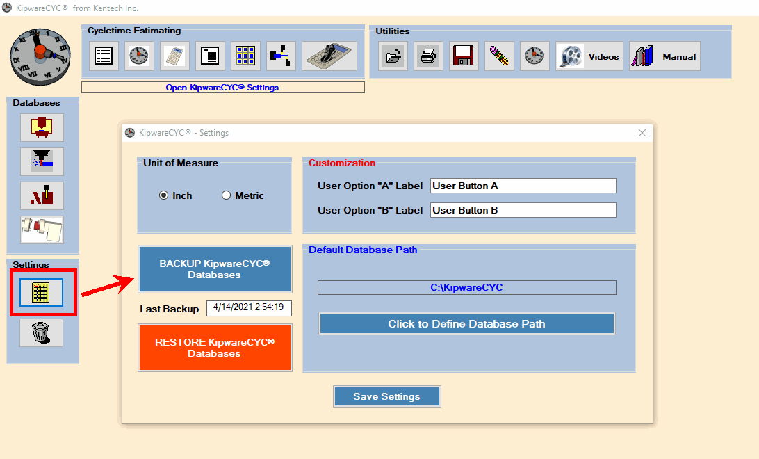759x459 pixels.
Task: Select the Inch unit radio button
Action: [x=163, y=195]
